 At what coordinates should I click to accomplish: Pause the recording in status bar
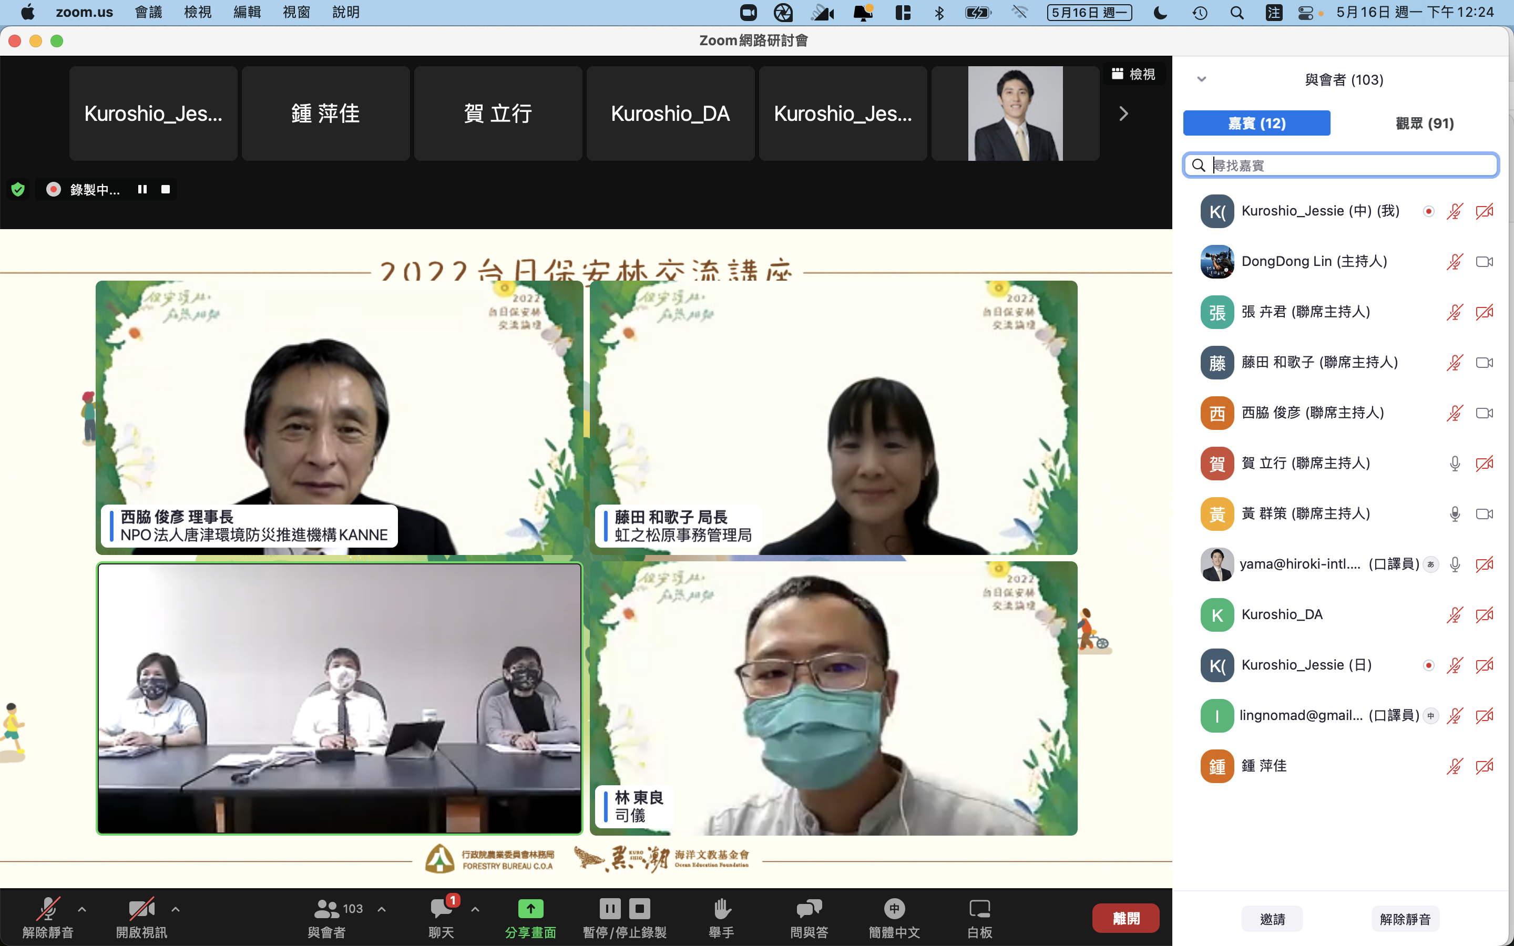142,189
